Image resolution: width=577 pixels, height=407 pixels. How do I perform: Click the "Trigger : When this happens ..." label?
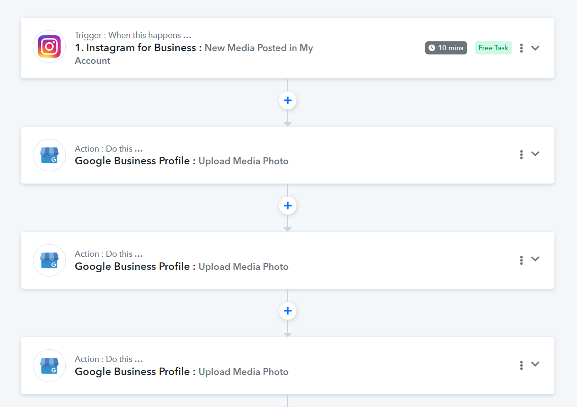(133, 35)
